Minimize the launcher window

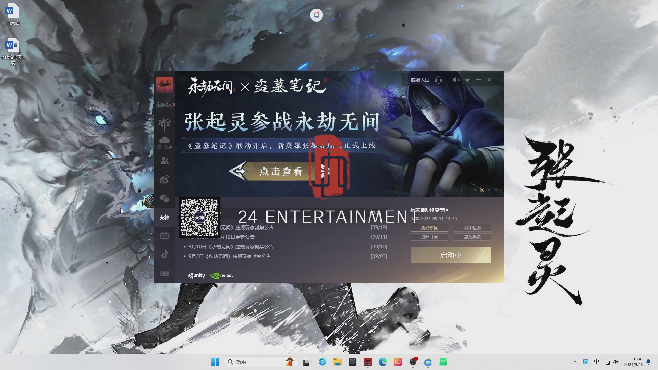(x=478, y=80)
